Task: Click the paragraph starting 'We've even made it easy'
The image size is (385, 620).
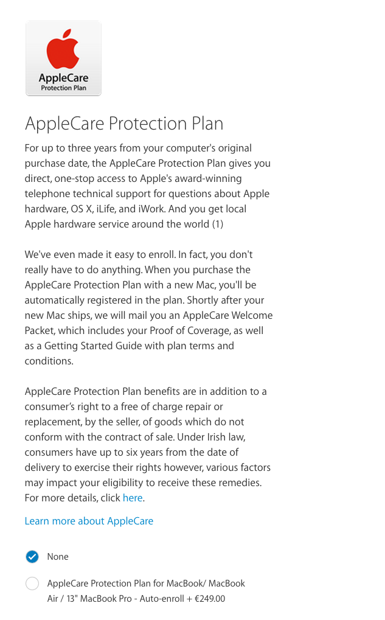Action: point(148,308)
